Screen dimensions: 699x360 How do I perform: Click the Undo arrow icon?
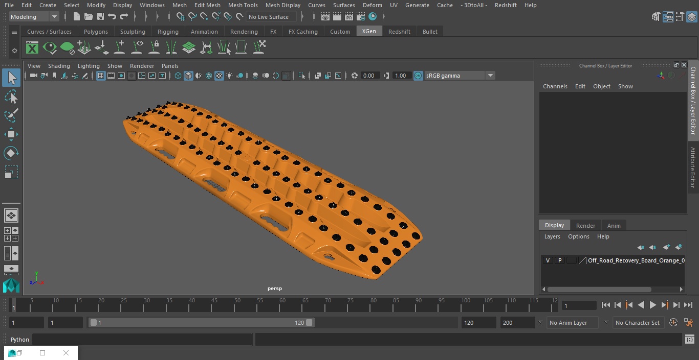[112, 17]
